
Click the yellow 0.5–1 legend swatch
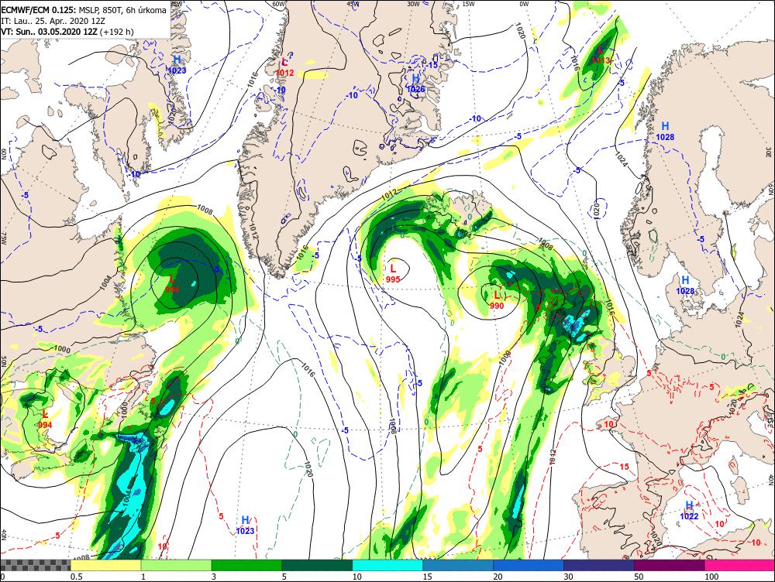(105, 565)
